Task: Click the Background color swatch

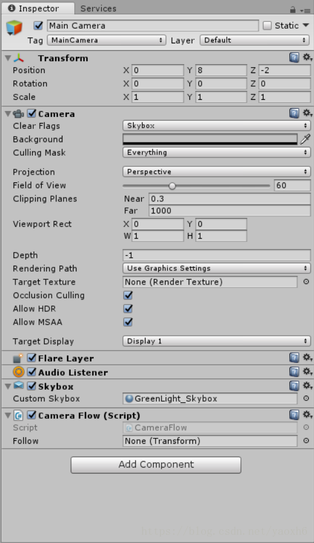Action: point(210,139)
